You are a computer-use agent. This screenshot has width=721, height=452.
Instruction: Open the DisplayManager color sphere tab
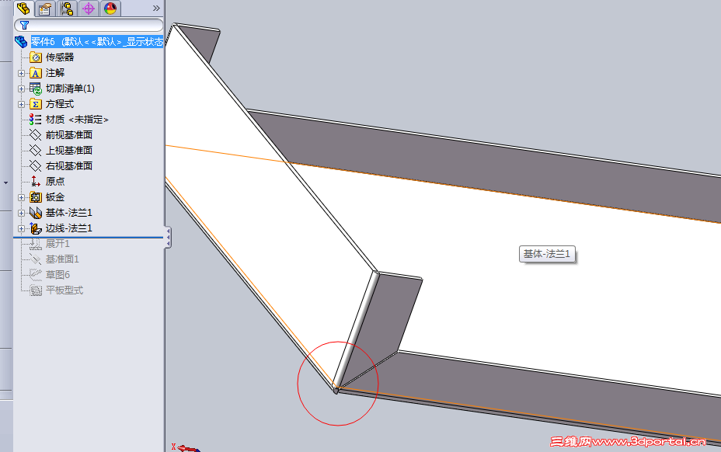pyautogui.click(x=110, y=9)
